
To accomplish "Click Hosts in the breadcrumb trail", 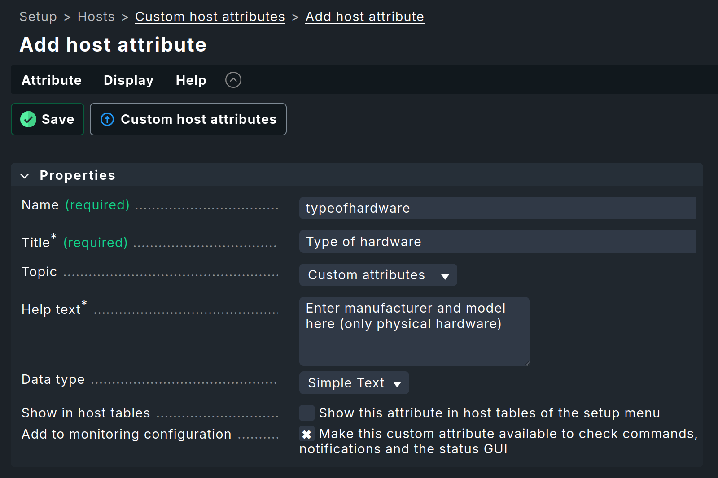I will pos(96,16).
